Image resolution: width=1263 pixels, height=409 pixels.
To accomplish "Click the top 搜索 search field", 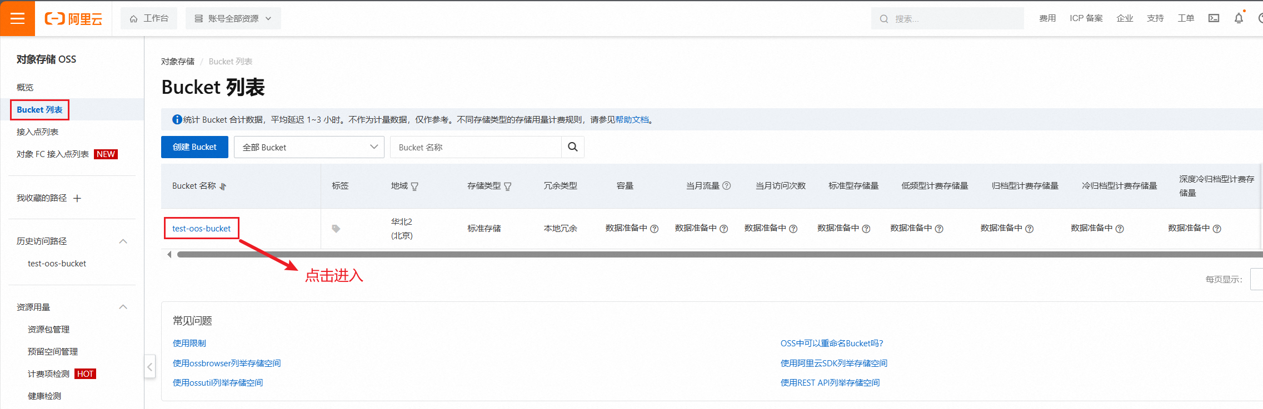I will coord(947,18).
